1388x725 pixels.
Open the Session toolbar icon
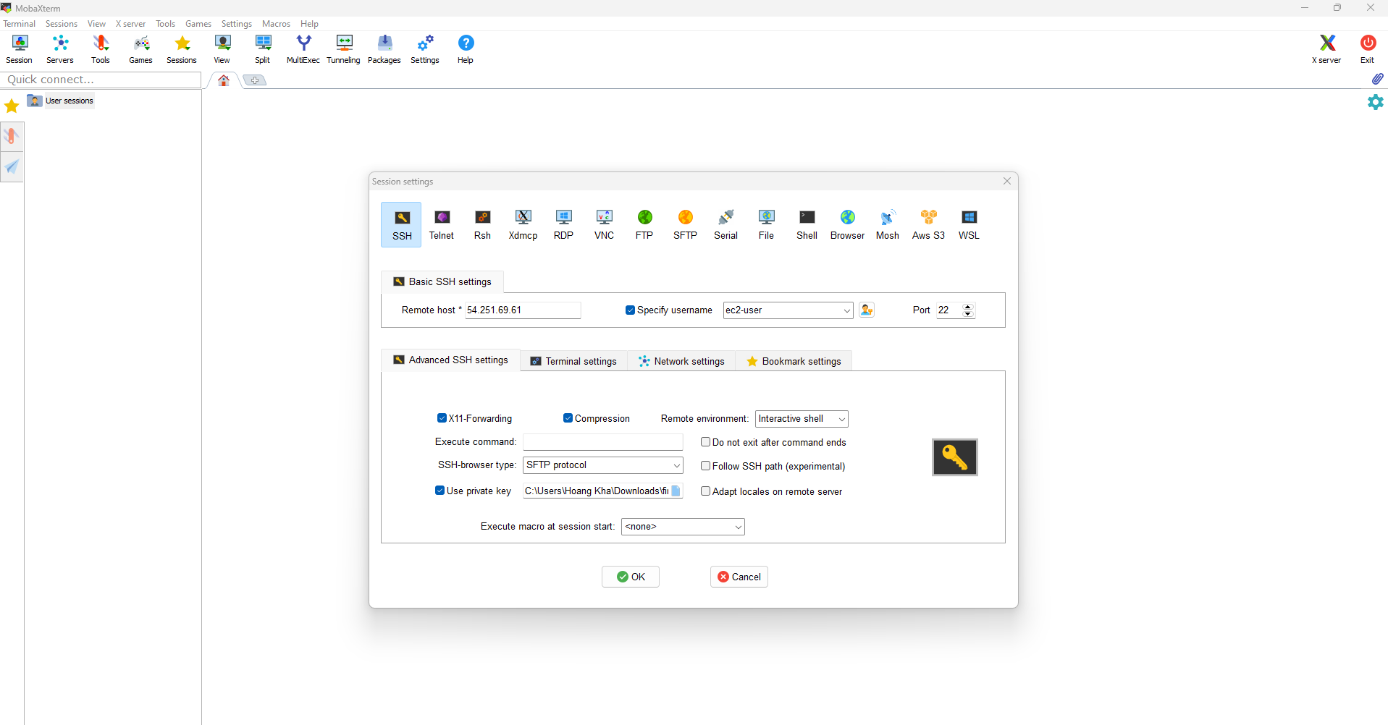coord(20,49)
